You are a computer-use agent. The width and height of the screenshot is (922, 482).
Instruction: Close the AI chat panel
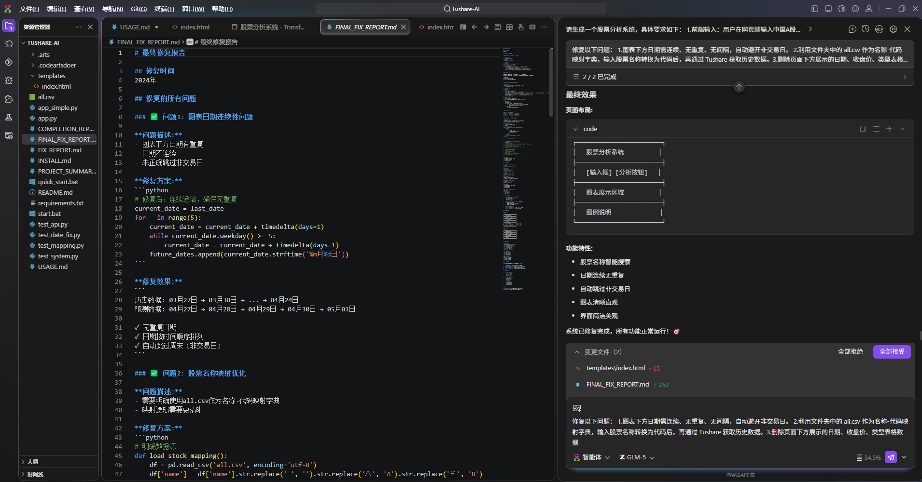908,29
